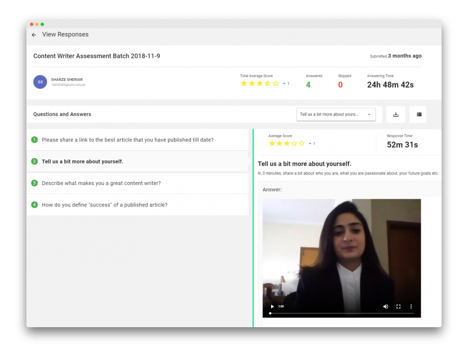Click the question average score stars
The width and height of the screenshot is (468, 347).
286,144
